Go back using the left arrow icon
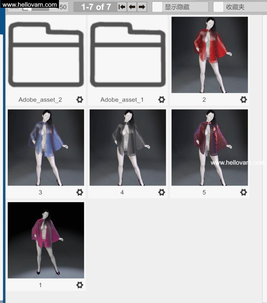Viewport: 267px width, 303px height. pyautogui.click(x=132, y=7)
